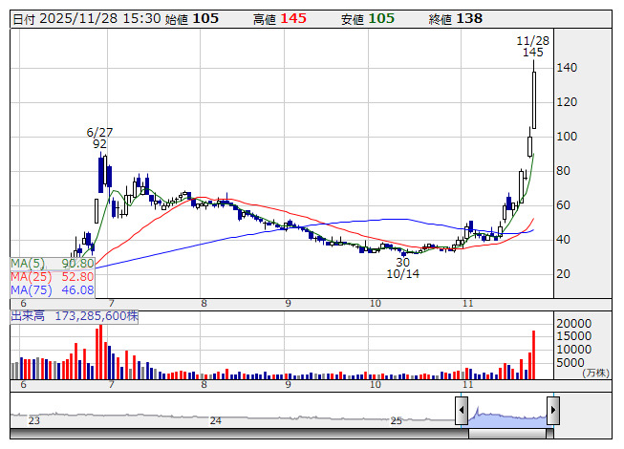Click the left range slider handle arrow
Image resolution: width=624 pixels, height=449 pixels.
(461, 413)
